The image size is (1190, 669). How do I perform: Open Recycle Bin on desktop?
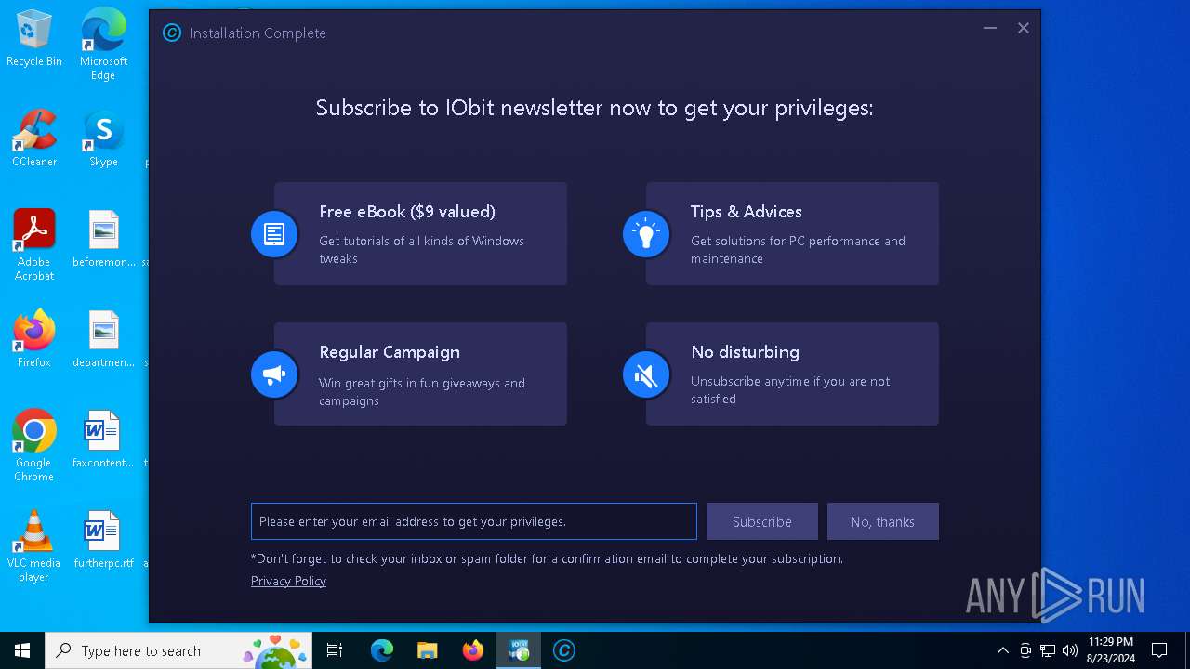pyautogui.click(x=34, y=39)
